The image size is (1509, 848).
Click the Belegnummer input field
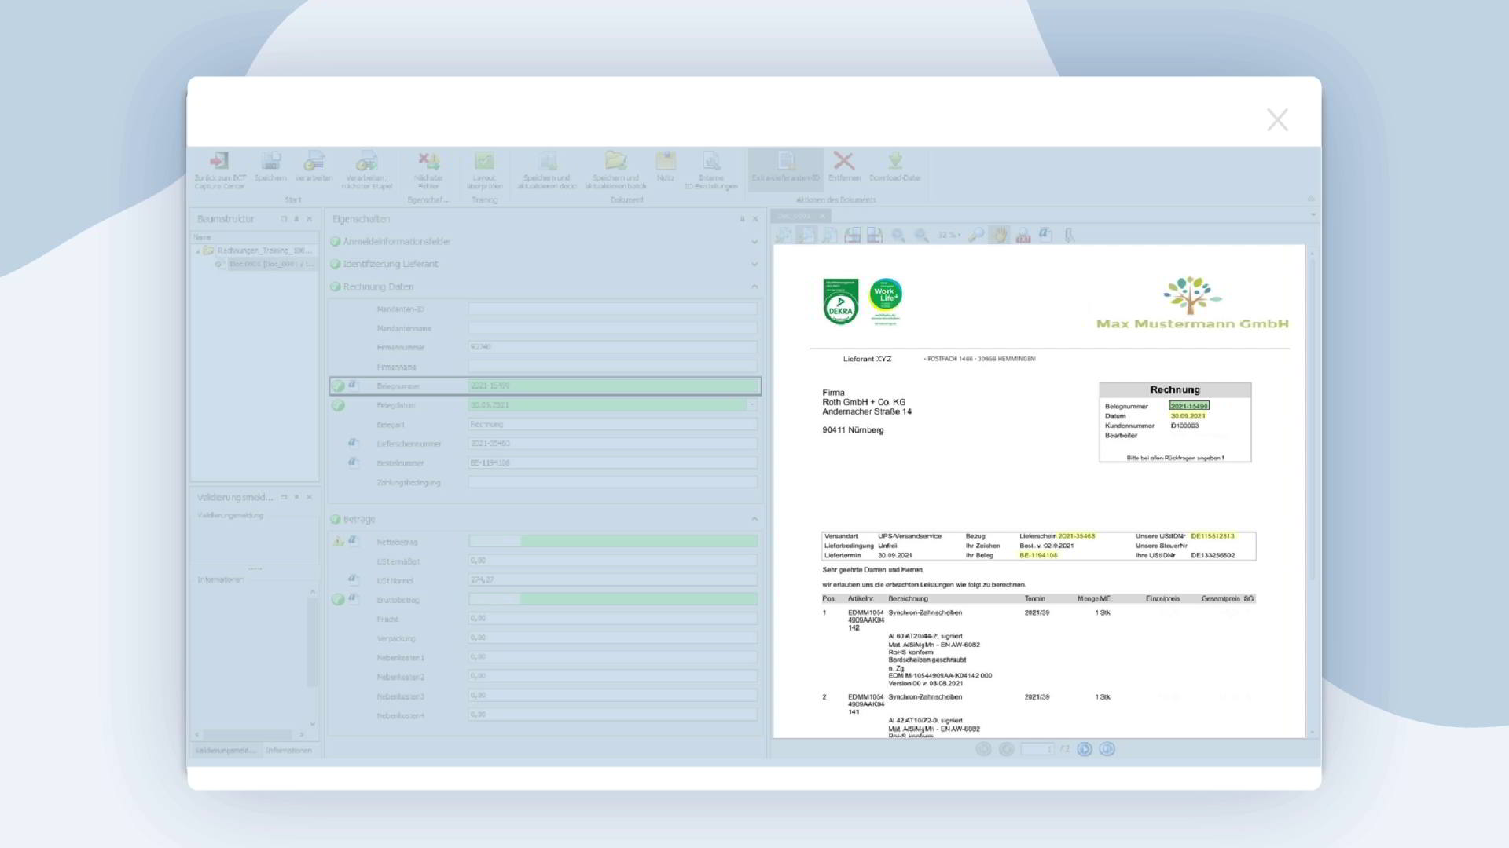tap(613, 386)
